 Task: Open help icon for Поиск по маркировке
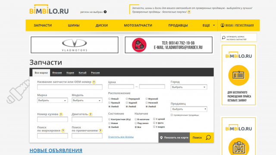point(63,130)
